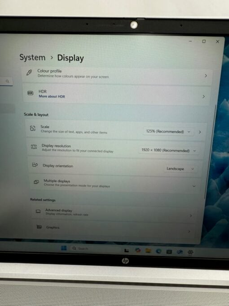Click the Graphics icon

pyautogui.click(x=39, y=226)
